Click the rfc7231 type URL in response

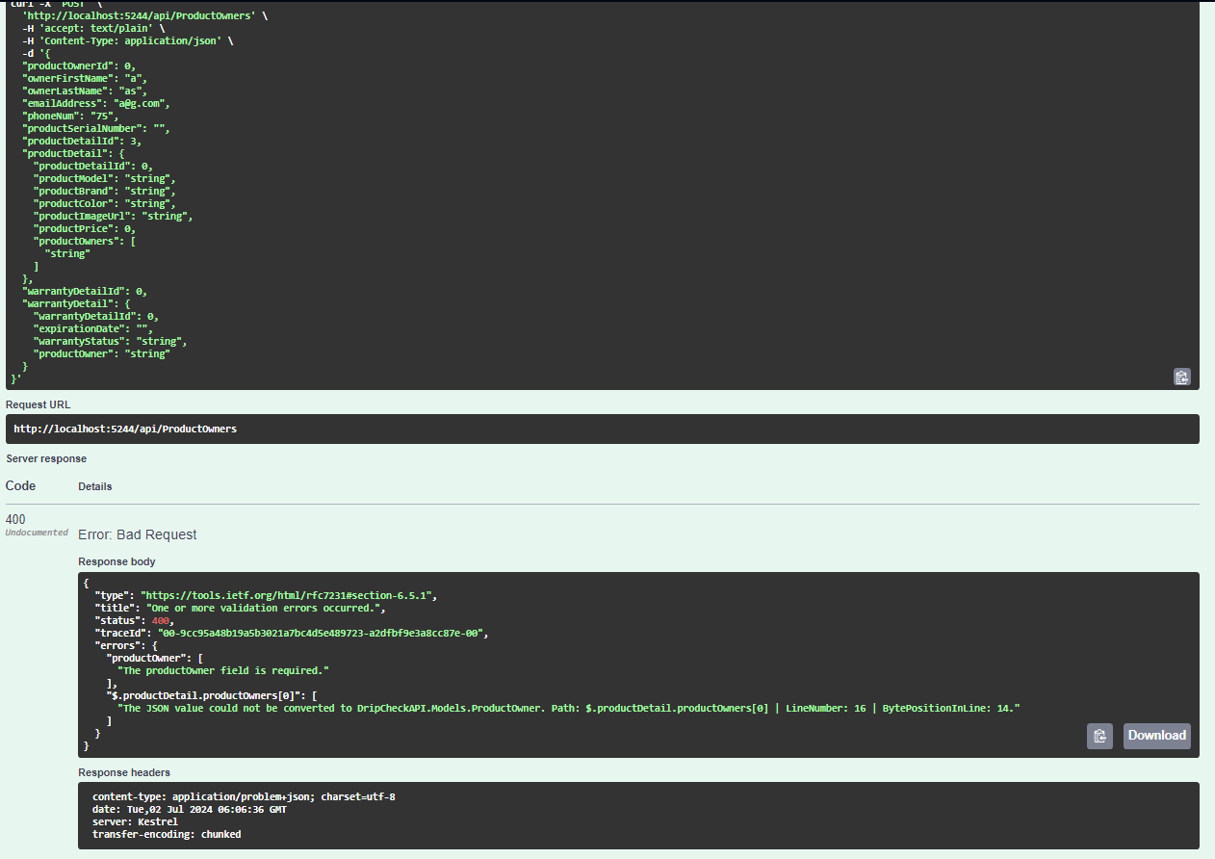pyautogui.click(x=289, y=596)
